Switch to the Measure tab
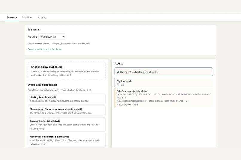Screen dimensions: 241x160 [x=12, y=18]
